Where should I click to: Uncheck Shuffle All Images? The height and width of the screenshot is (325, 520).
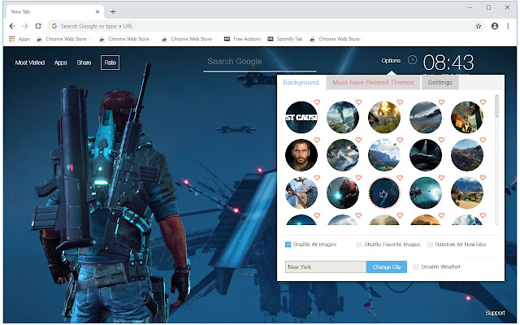pyautogui.click(x=288, y=245)
